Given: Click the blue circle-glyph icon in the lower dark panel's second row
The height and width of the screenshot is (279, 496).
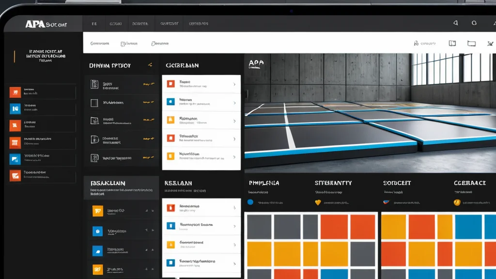Looking at the screenshot, I should click(97, 231).
